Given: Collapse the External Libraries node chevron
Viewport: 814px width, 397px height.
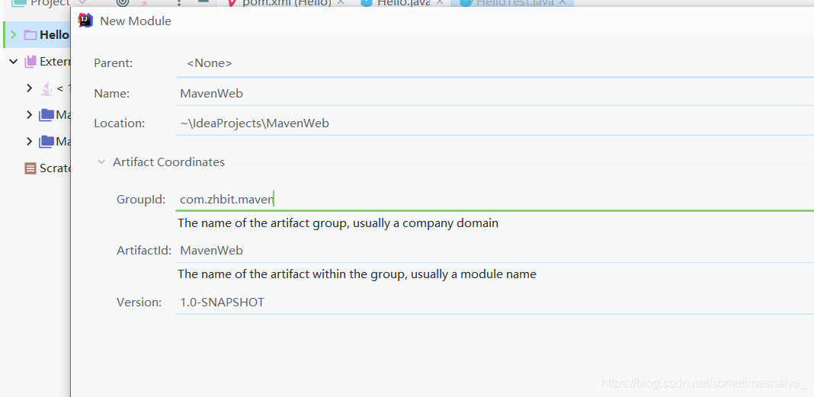Looking at the screenshot, I should [x=14, y=62].
